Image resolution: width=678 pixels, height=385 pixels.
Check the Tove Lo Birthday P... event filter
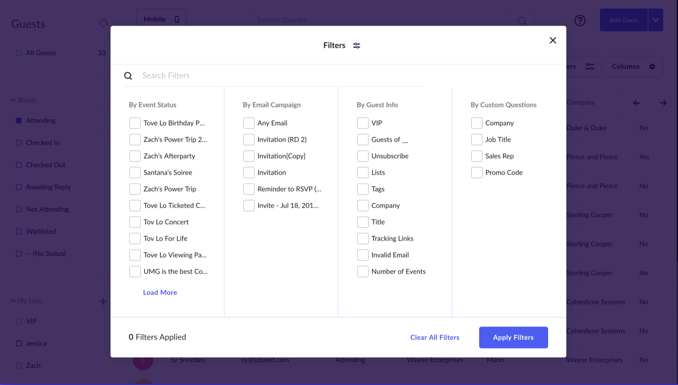pyautogui.click(x=135, y=123)
